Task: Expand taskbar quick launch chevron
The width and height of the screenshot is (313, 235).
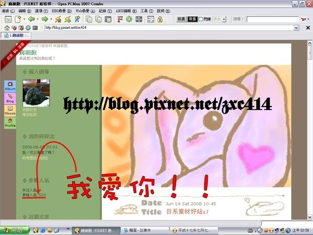Action: [68, 229]
